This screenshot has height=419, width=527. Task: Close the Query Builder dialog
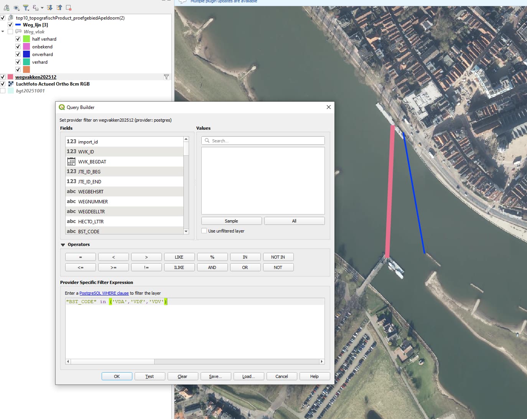coord(328,107)
